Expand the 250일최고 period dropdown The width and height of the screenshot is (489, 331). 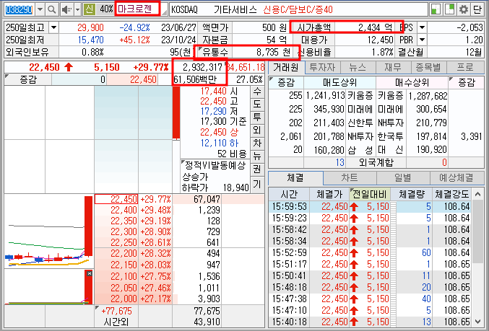[x=53, y=27]
